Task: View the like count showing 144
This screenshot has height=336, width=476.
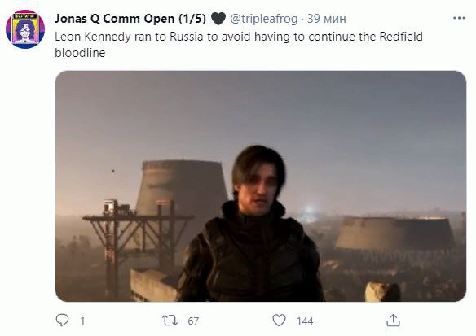Action: point(305,321)
